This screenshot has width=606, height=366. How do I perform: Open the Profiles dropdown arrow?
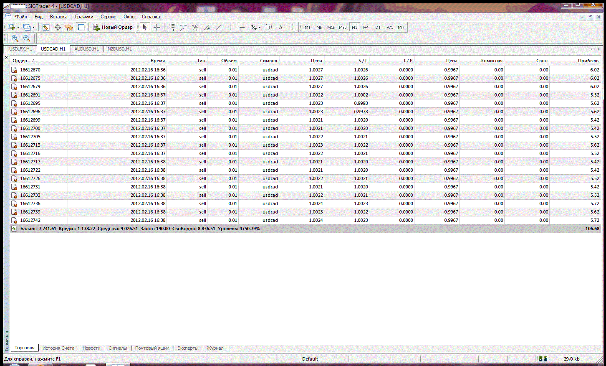click(x=33, y=27)
